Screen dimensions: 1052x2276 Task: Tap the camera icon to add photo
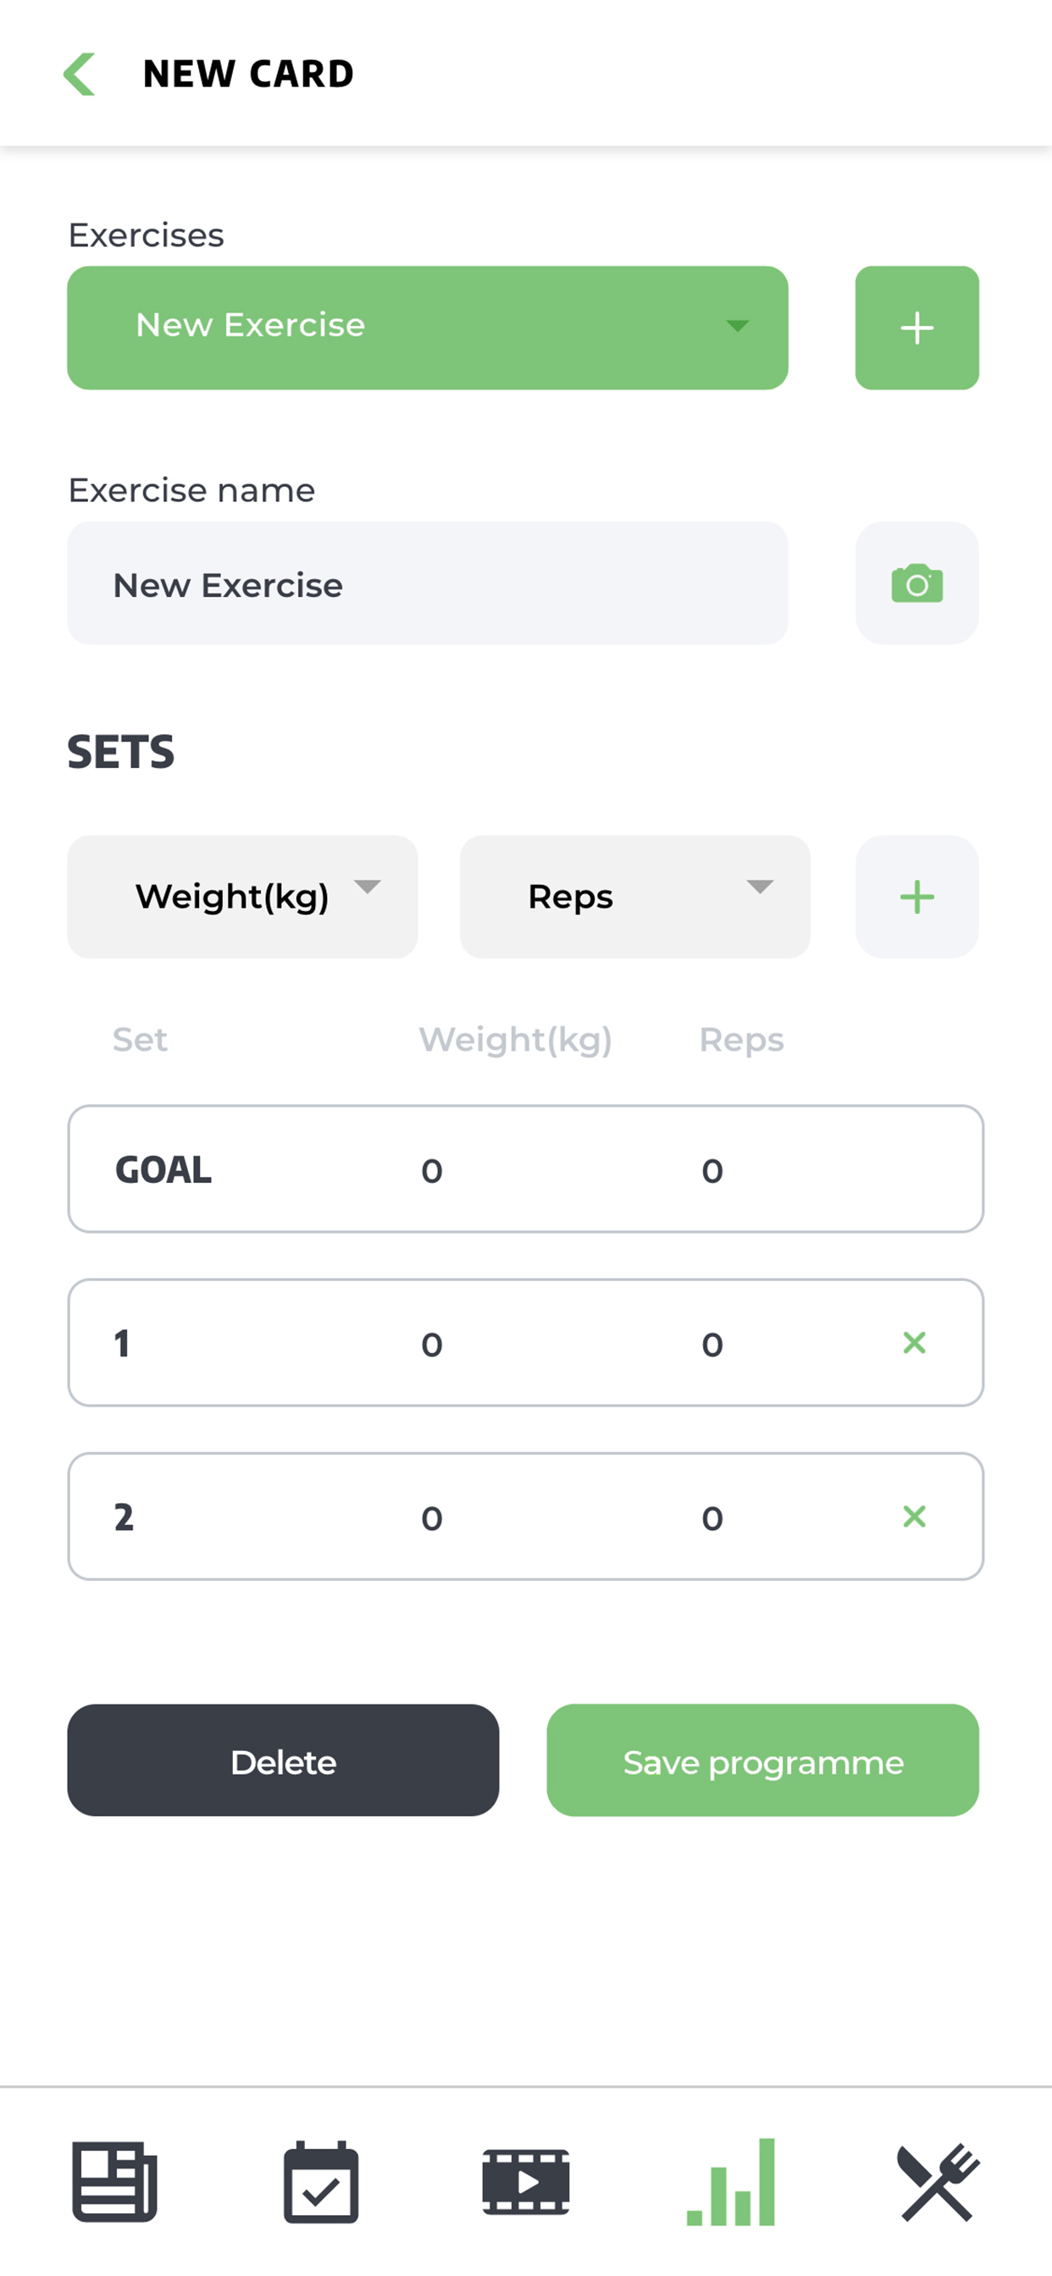pyautogui.click(x=916, y=583)
